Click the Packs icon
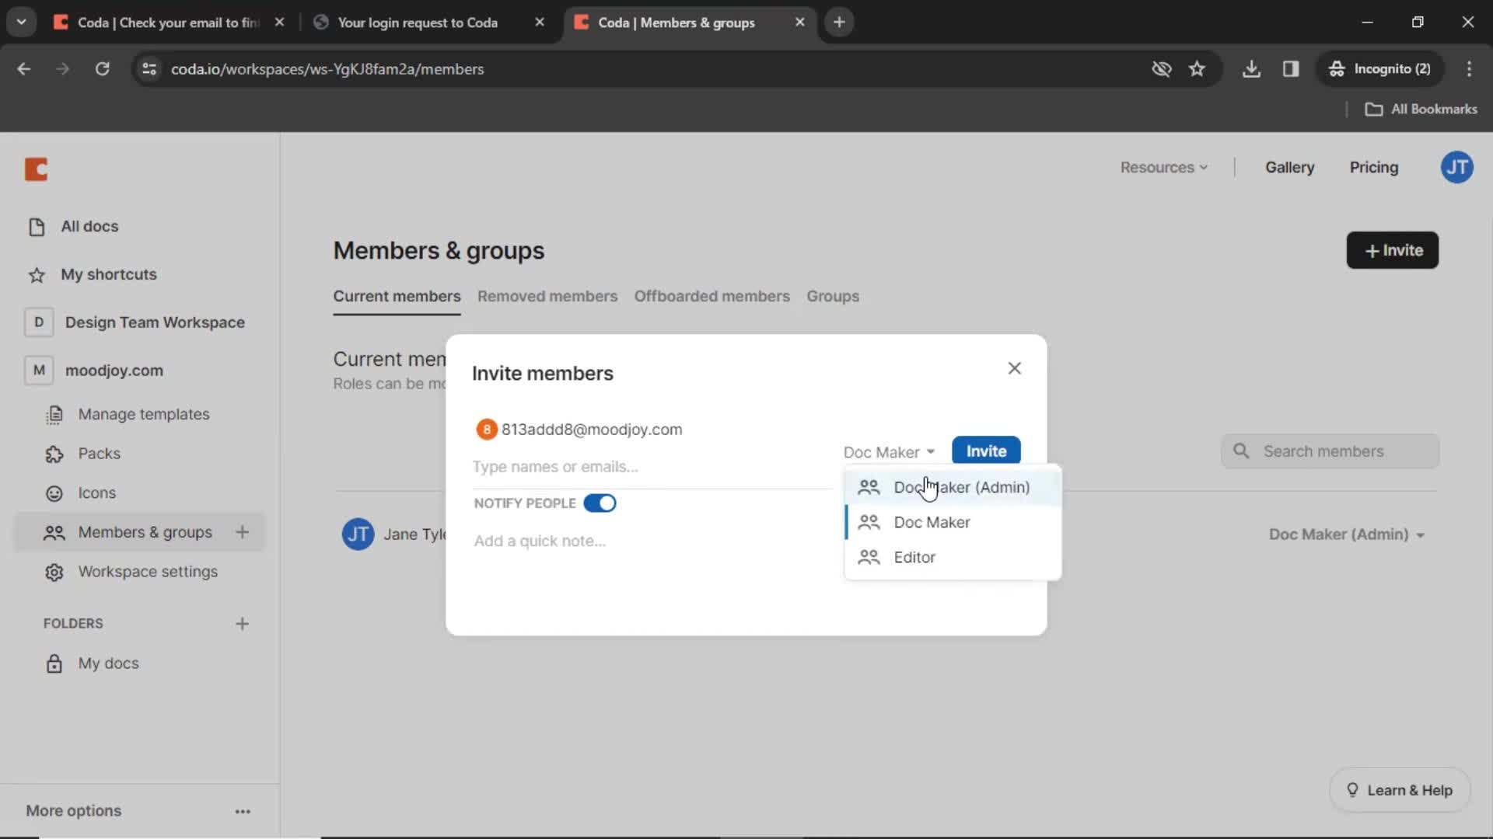1493x839 pixels. [x=54, y=453]
